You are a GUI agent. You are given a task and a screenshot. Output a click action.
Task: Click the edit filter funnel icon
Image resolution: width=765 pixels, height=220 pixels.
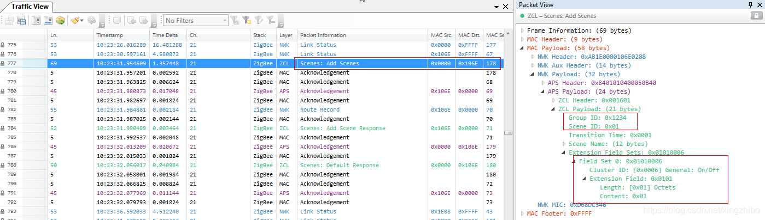(259, 21)
